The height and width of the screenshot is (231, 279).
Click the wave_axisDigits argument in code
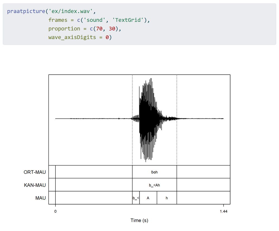72,37
